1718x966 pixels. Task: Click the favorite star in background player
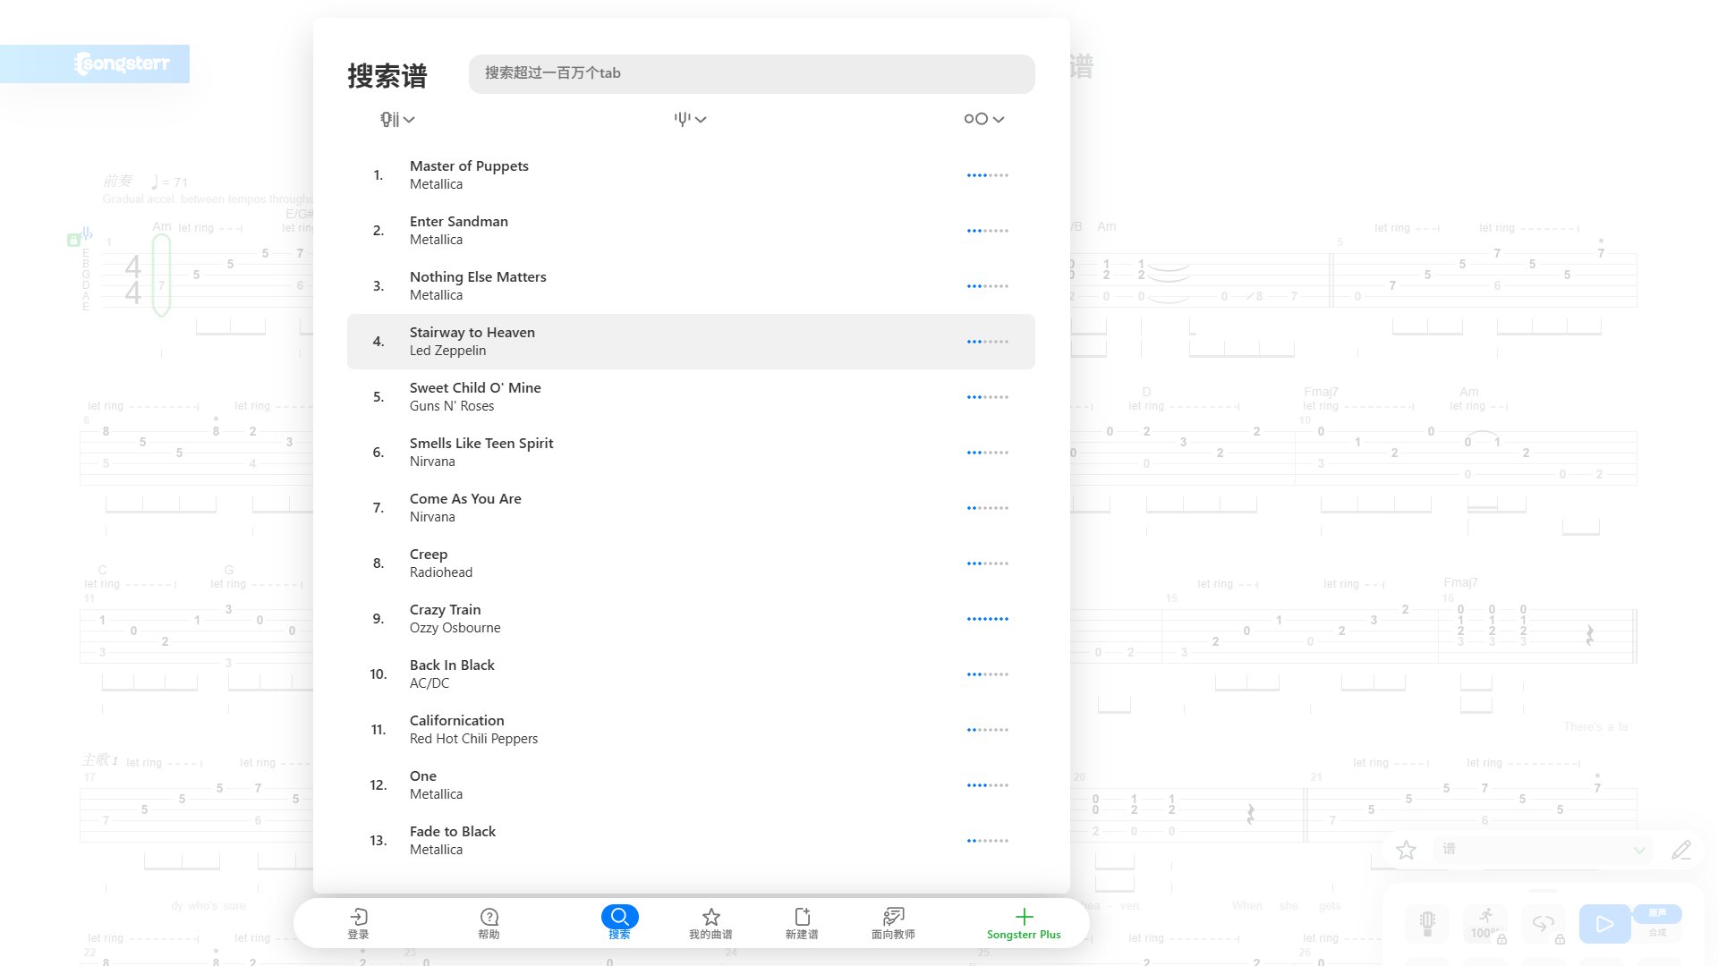click(1406, 850)
